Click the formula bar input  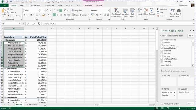(118, 24)
